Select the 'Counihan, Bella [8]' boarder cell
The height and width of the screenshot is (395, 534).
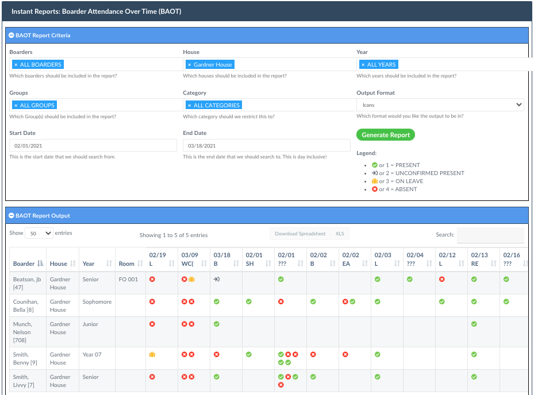click(28, 305)
